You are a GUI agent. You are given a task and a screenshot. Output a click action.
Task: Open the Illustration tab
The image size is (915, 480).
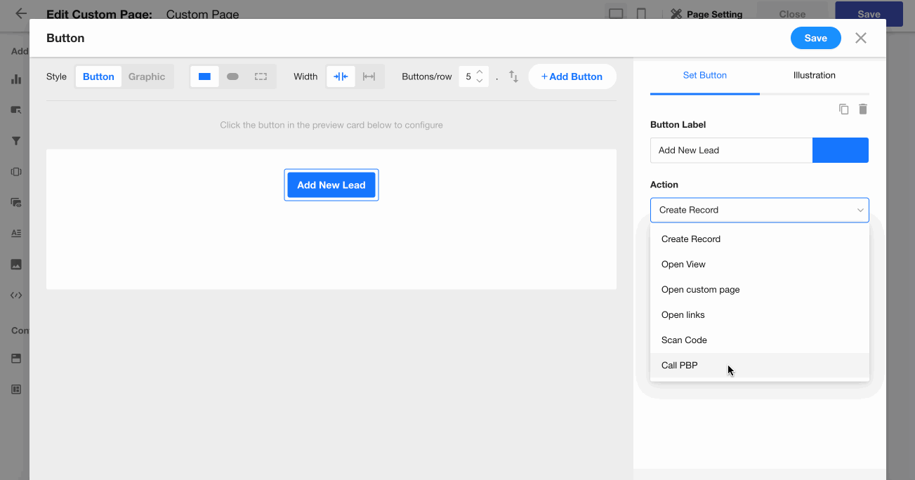[x=814, y=75]
